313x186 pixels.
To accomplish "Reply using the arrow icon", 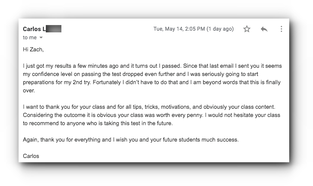I will pos(264,29).
